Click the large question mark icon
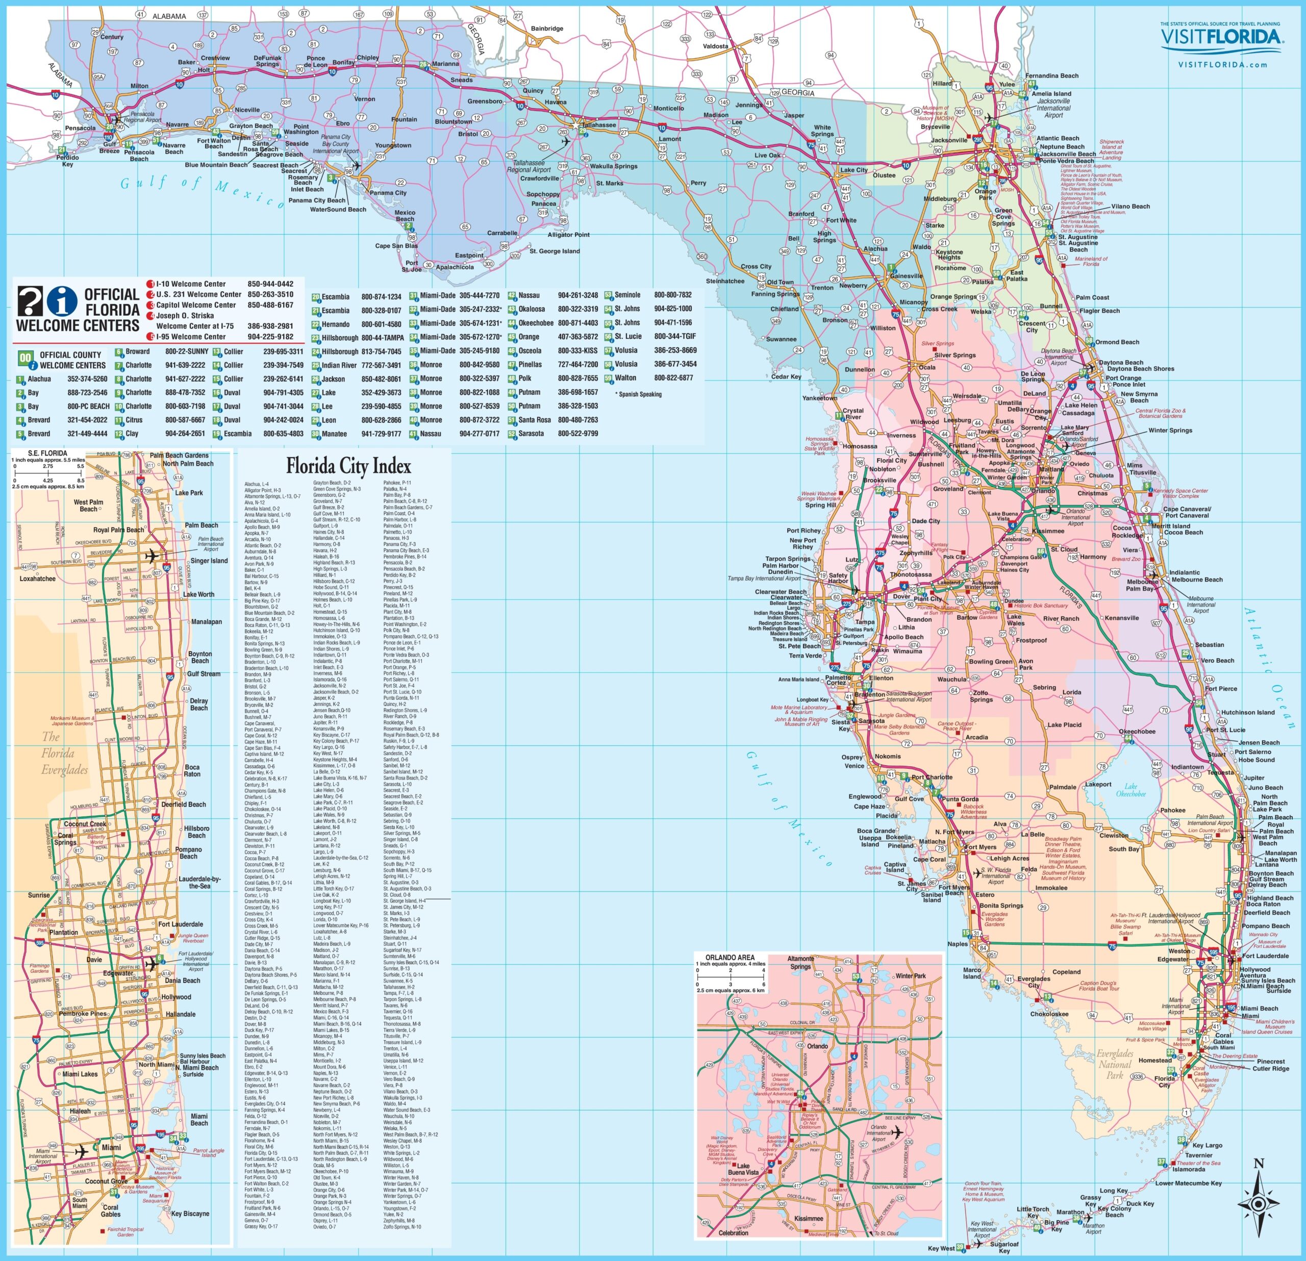The height and width of the screenshot is (1261, 1306). click(x=30, y=300)
